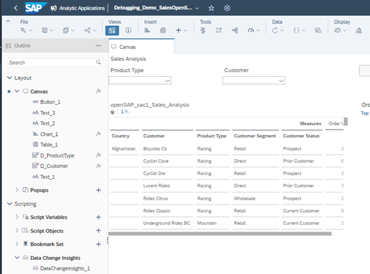The image size is (370, 274).
Task: Click Analytic Applications in header
Action: pyautogui.click(x=82, y=8)
